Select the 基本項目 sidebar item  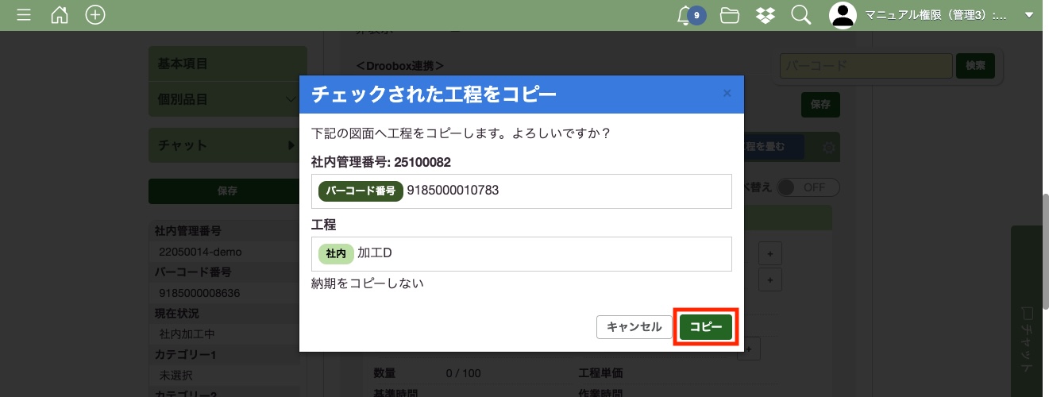pyautogui.click(x=227, y=64)
